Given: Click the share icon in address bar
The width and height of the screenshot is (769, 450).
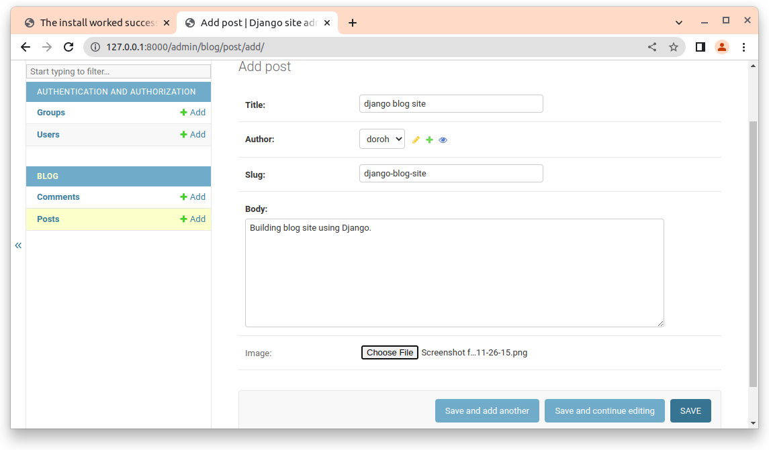Looking at the screenshot, I should click(652, 47).
